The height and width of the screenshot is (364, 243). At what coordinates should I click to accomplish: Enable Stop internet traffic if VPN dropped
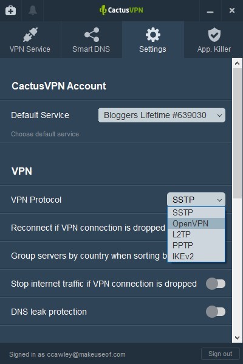(216, 284)
